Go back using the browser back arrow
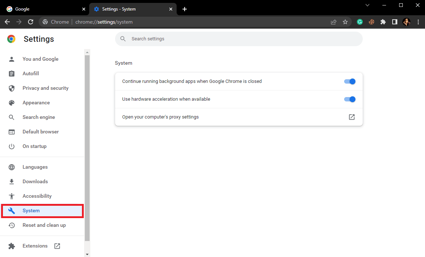Image resolution: width=425 pixels, height=257 pixels. coord(7,22)
